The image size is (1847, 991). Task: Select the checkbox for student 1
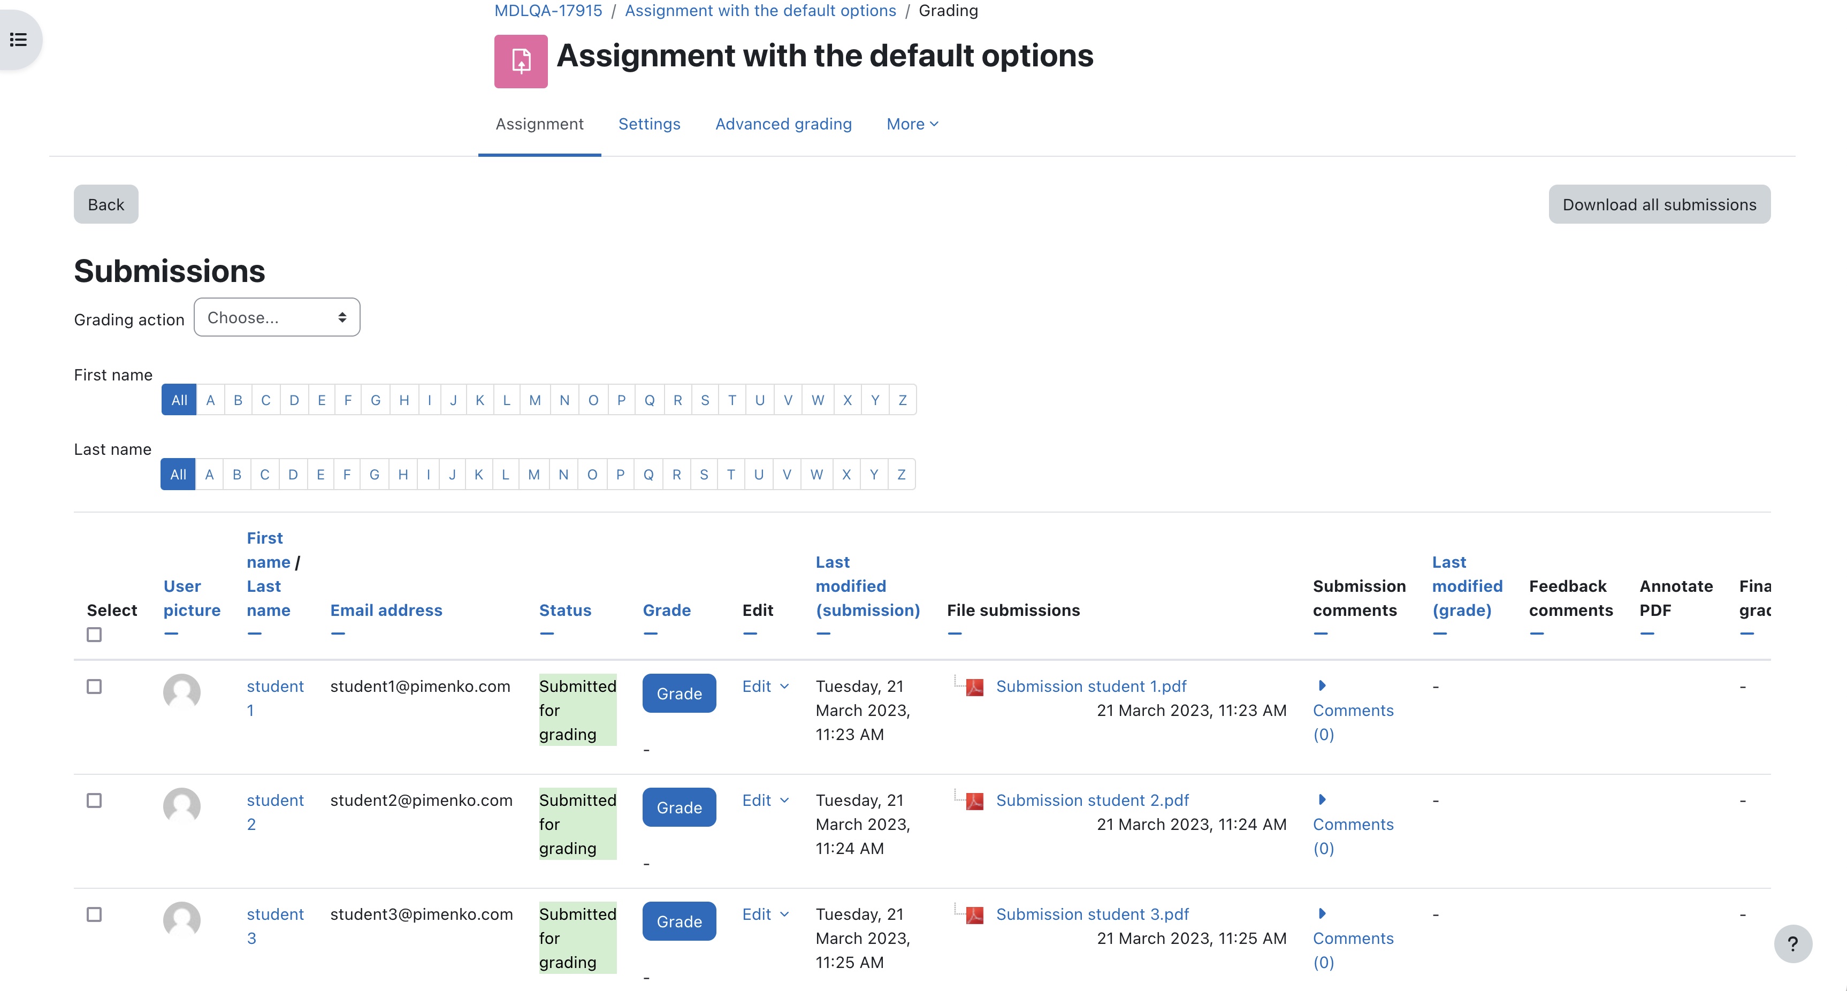click(x=94, y=686)
